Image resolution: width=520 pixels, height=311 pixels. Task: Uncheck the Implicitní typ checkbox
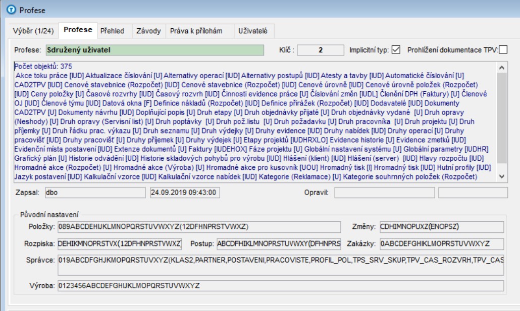point(396,50)
